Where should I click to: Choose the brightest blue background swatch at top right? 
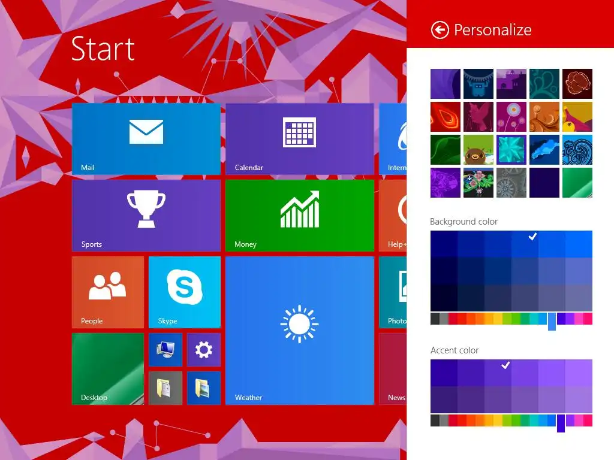click(x=579, y=244)
